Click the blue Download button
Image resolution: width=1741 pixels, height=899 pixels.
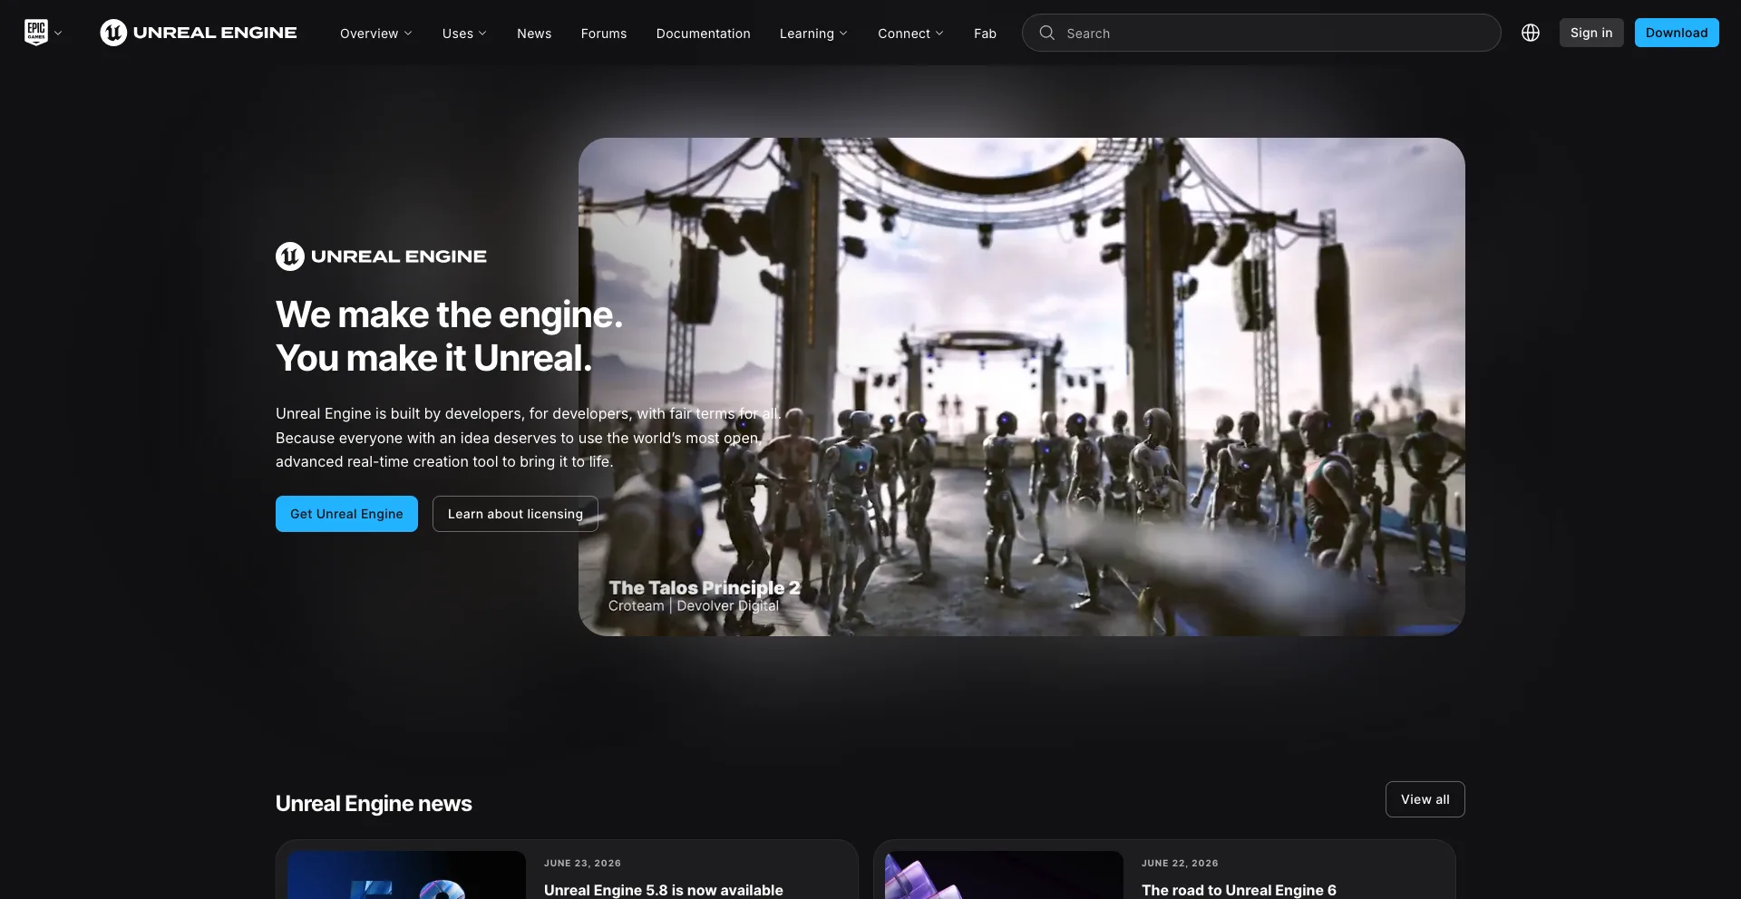pyautogui.click(x=1677, y=33)
